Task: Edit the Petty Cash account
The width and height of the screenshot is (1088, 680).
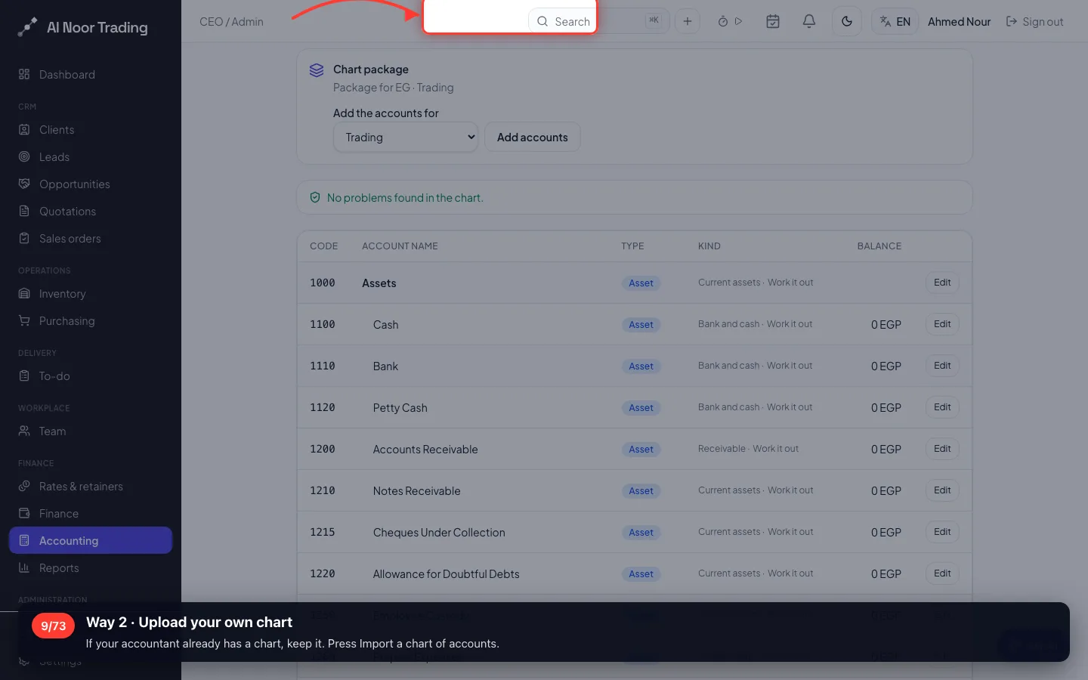Action: coord(942,407)
